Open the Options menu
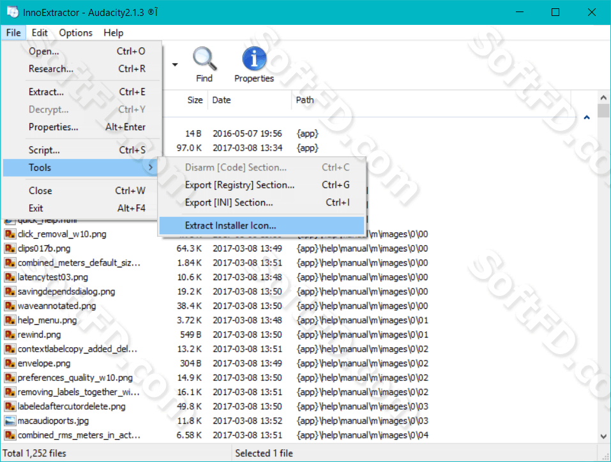Screen dimensions: 611x462 pos(75,33)
